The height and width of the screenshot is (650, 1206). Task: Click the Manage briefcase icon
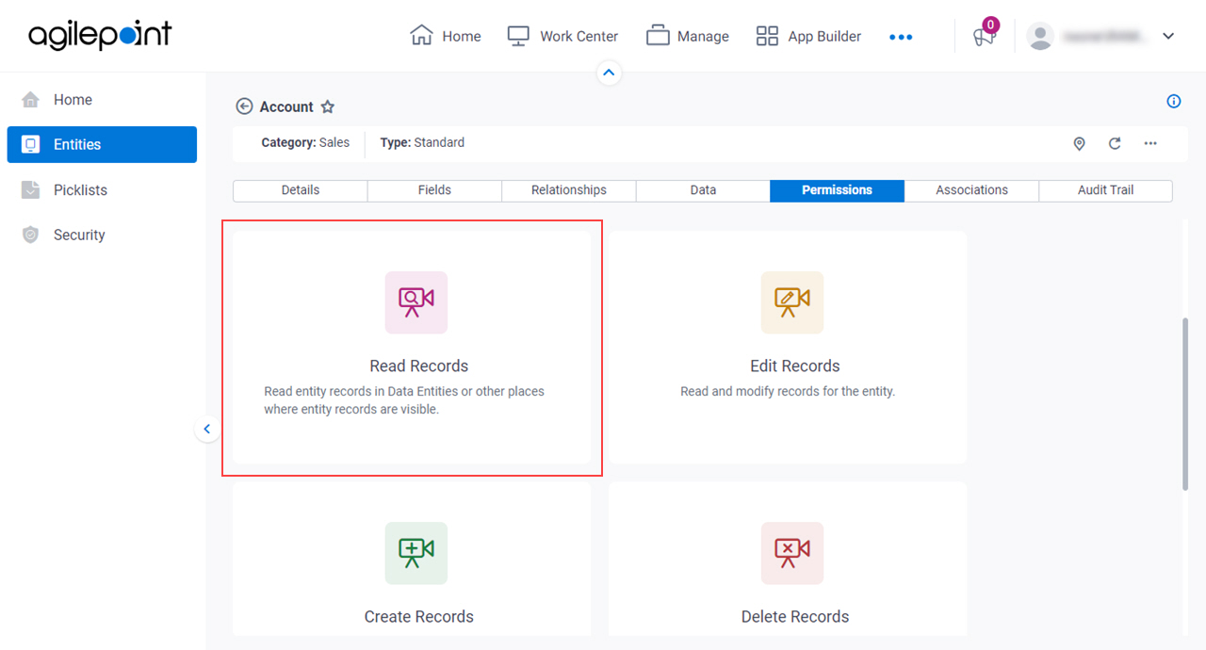[x=658, y=36]
